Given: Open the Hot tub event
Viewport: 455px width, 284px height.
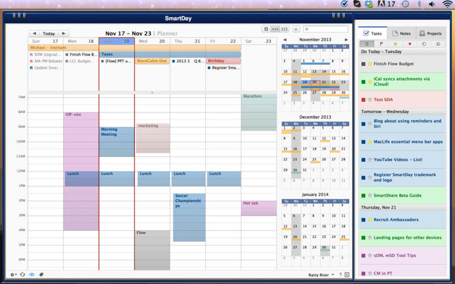Looking at the screenshot, I should [259, 208].
